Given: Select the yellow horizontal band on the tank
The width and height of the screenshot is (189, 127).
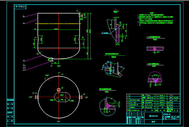Looking at the screenshot, I should (58, 24).
